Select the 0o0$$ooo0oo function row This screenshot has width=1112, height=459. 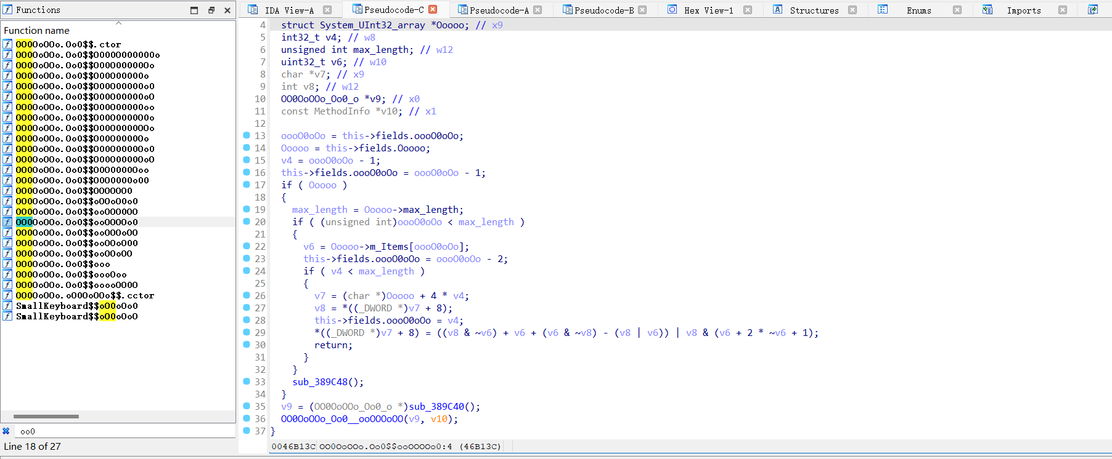coord(118,274)
